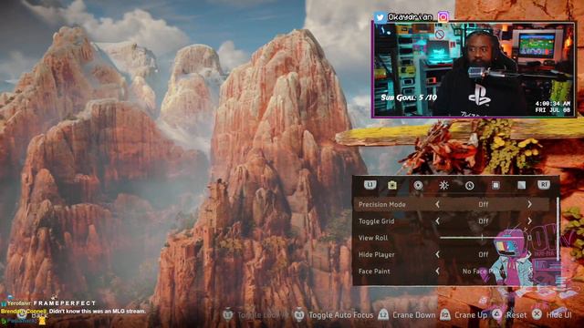The width and height of the screenshot is (584, 328).
Task: Open the camera settings tab icon
Action: pos(391,185)
